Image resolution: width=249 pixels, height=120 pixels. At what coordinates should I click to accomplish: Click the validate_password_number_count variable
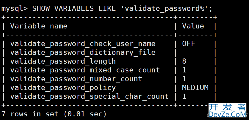[76, 79]
